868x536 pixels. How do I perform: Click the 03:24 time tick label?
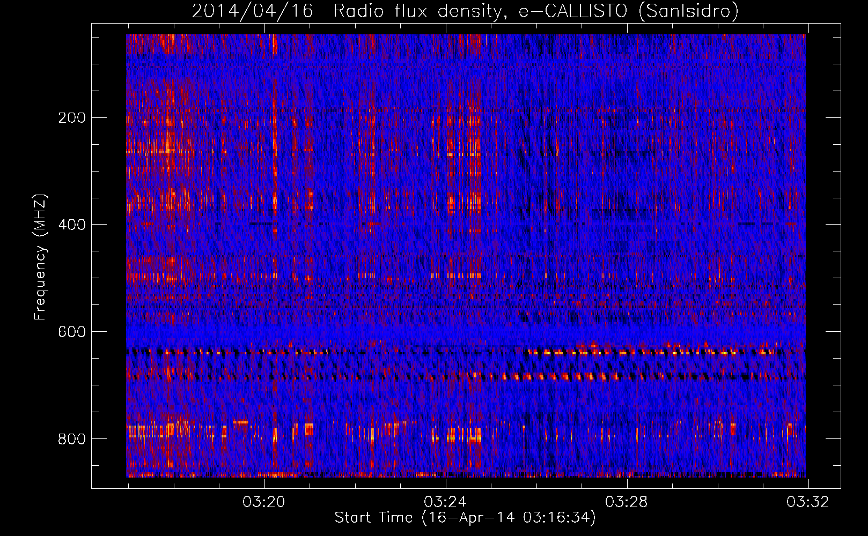[x=445, y=502]
